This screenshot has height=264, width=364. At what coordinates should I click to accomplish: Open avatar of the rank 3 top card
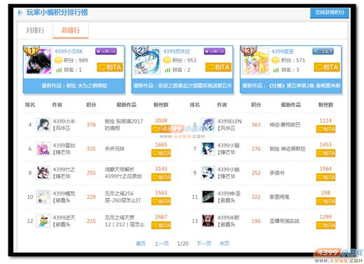(x=256, y=61)
